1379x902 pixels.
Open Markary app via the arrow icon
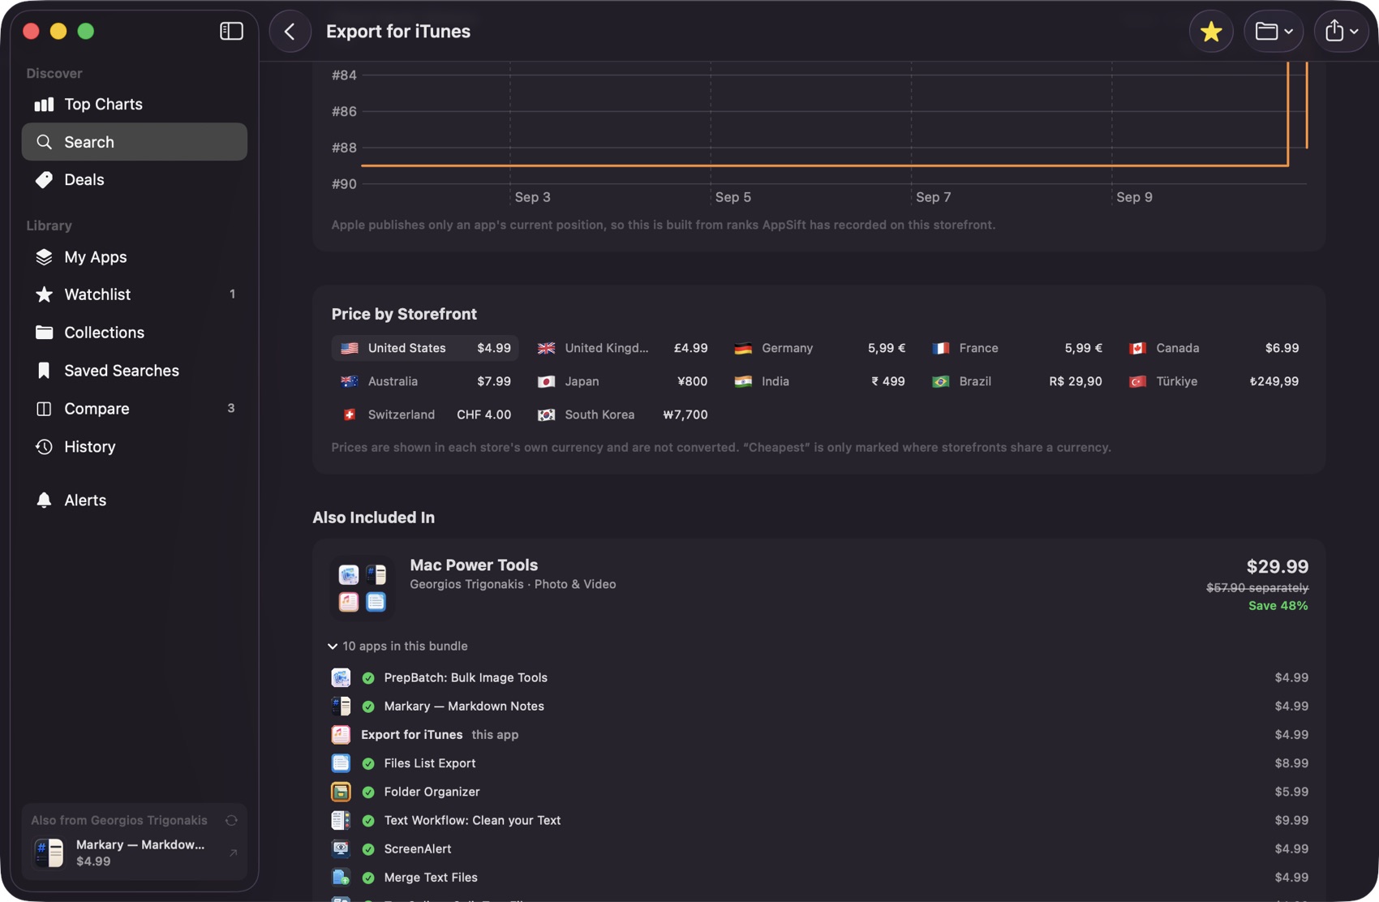click(x=233, y=853)
